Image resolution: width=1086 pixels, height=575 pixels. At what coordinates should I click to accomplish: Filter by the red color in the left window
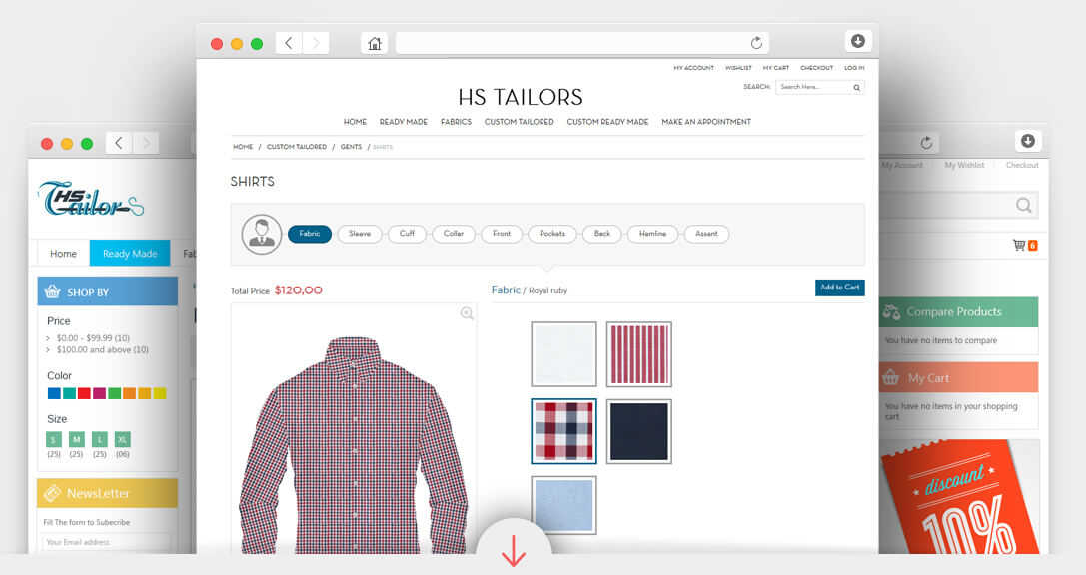click(x=84, y=393)
